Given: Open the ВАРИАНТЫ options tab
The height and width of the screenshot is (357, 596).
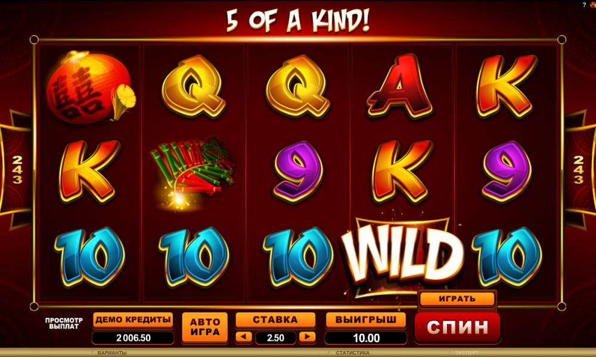Looking at the screenshot, I should 112,353.
